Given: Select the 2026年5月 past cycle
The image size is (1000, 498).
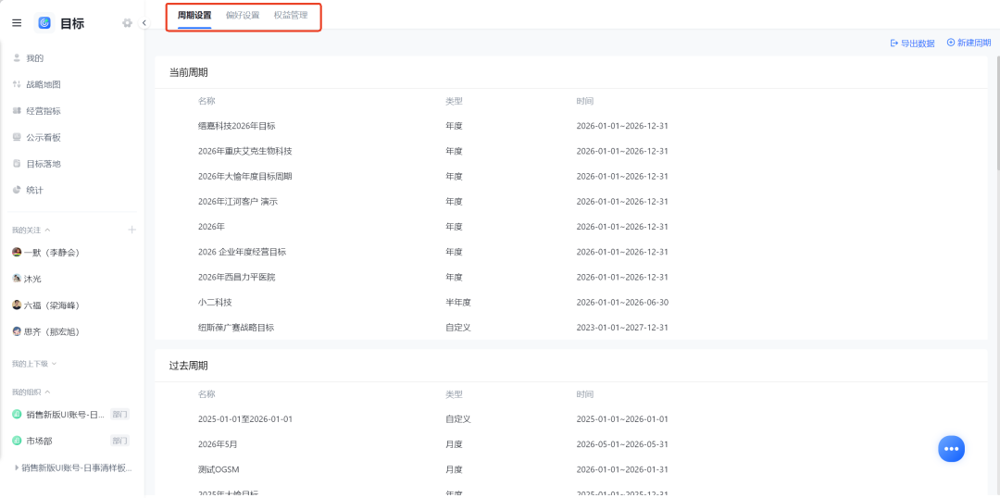Looking at the screenshot, I should tap(570, 443).
